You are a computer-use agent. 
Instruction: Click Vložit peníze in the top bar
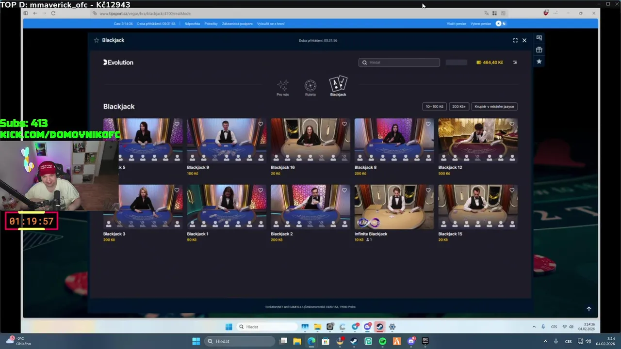(x=456, y=24)
